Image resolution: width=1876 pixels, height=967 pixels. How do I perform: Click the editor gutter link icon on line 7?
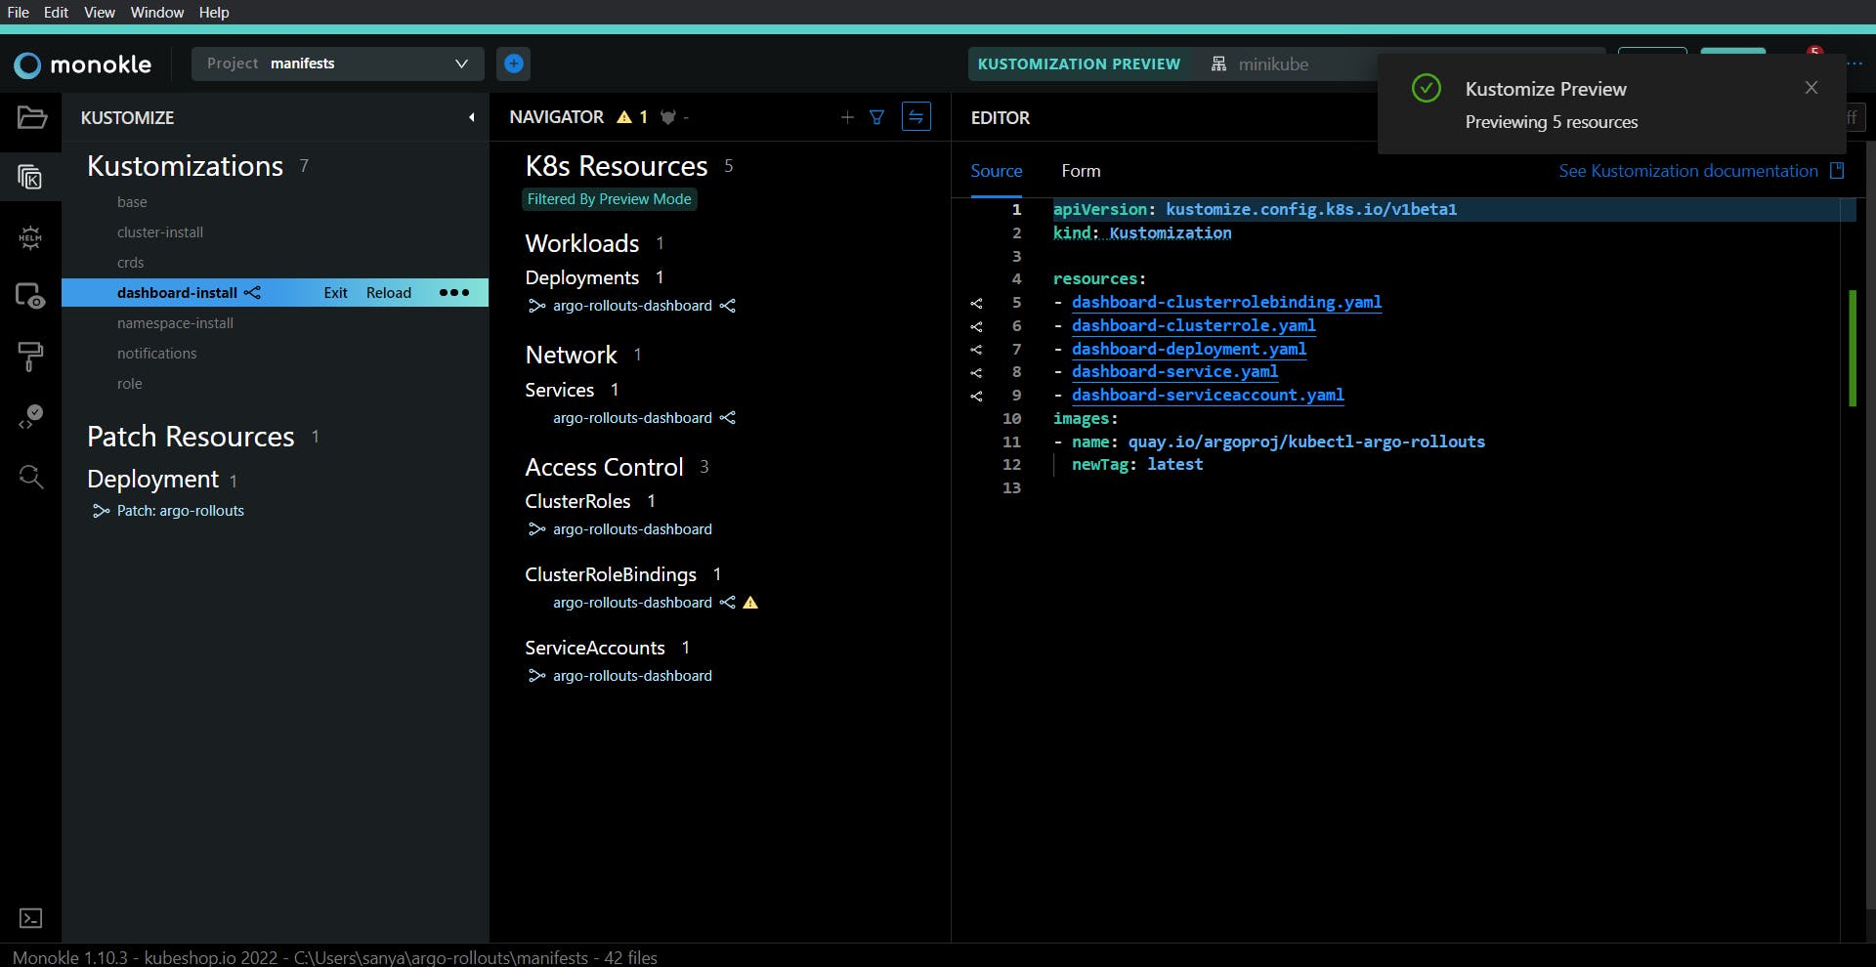pos(976,350)
